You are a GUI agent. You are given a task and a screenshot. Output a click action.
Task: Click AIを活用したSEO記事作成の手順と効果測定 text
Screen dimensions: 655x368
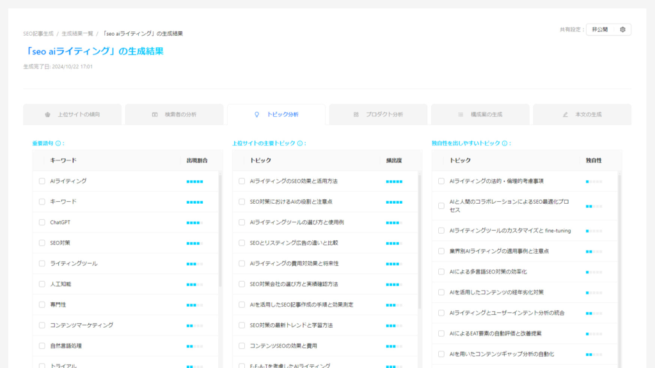coord(302,305)
